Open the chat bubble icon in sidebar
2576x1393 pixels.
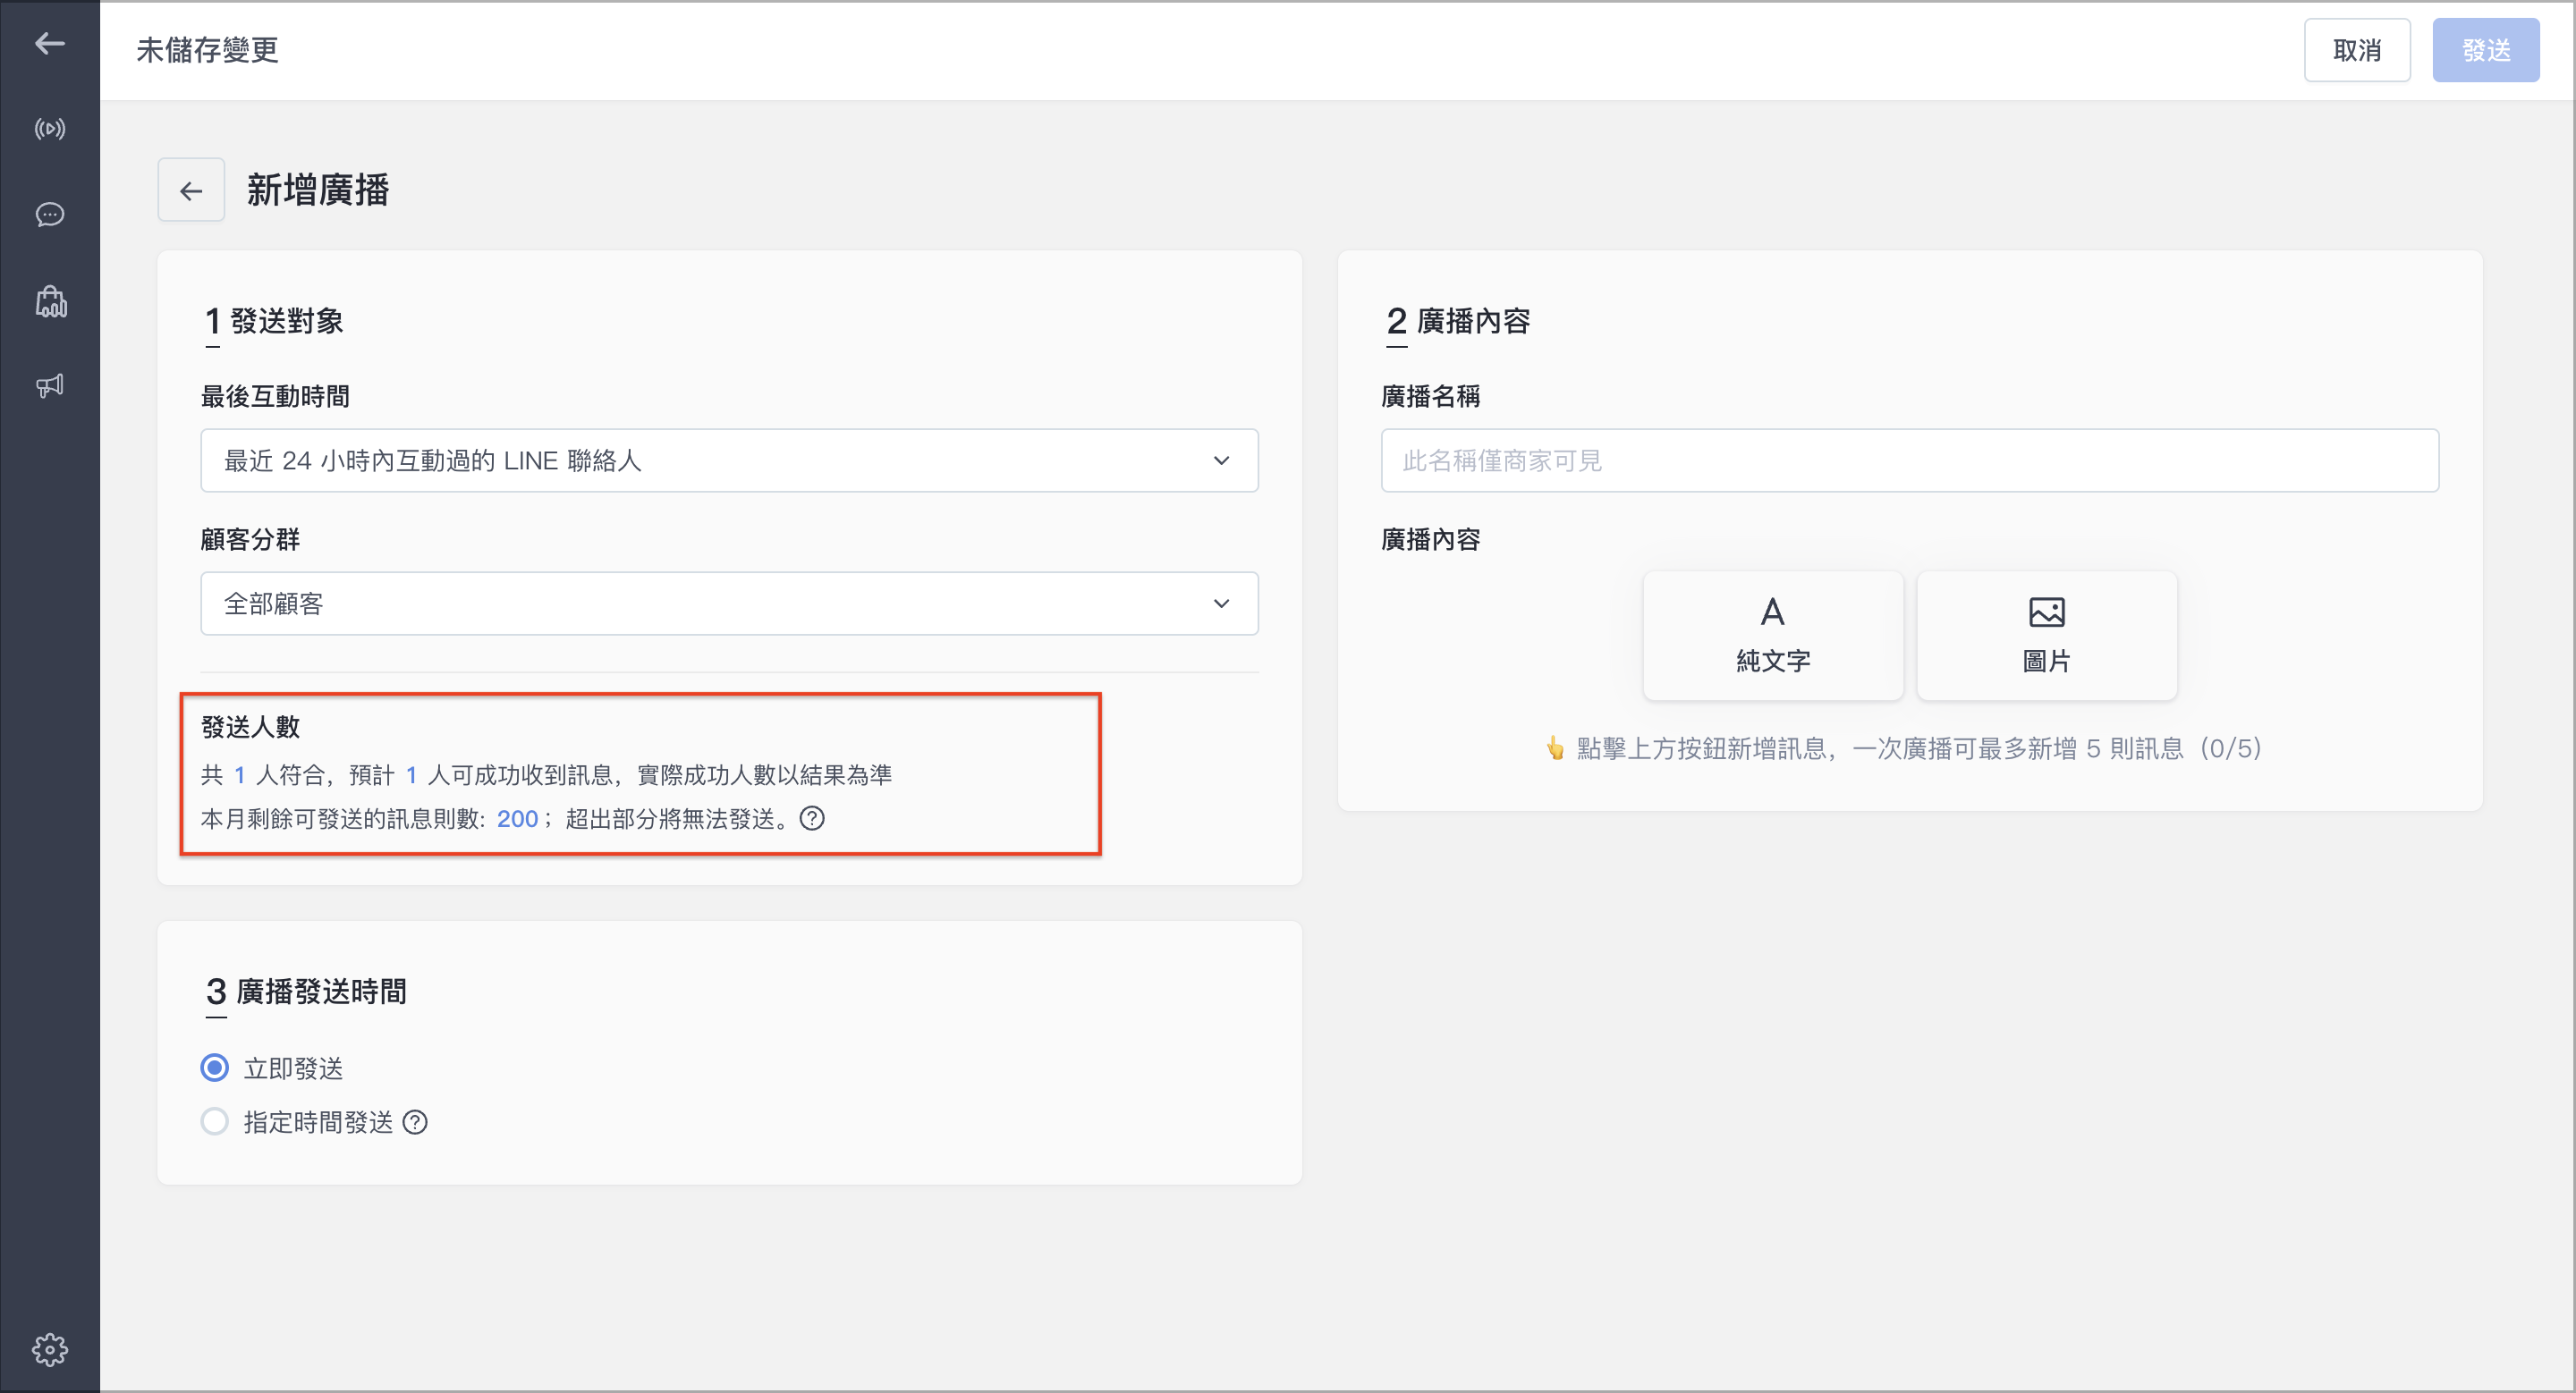click(50, 215)
